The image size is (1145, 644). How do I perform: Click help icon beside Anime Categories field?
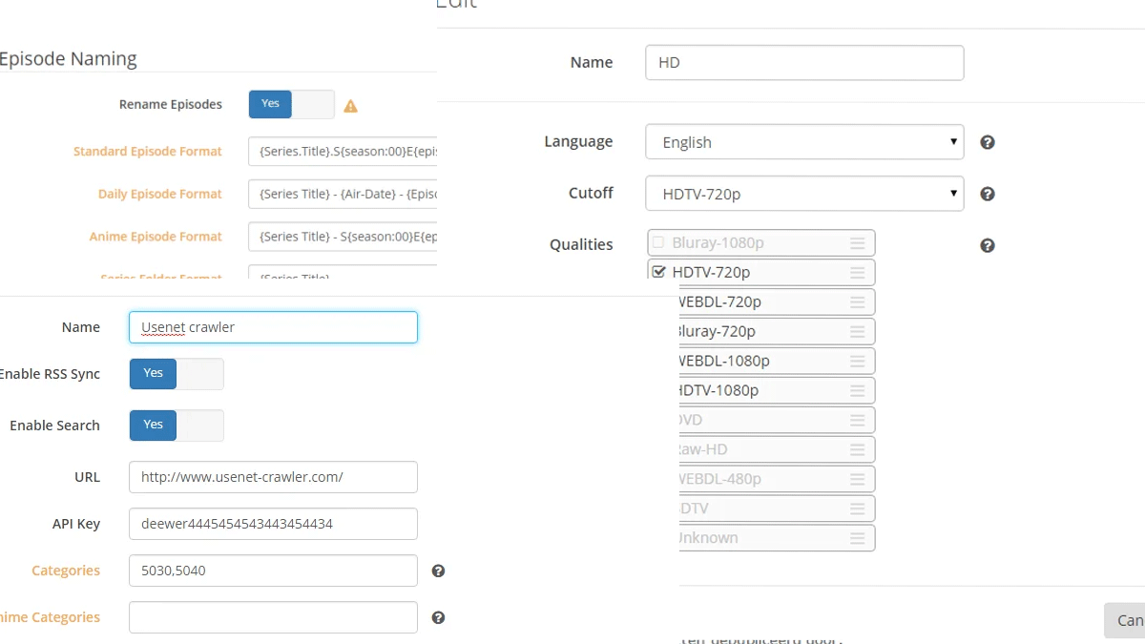438,617
